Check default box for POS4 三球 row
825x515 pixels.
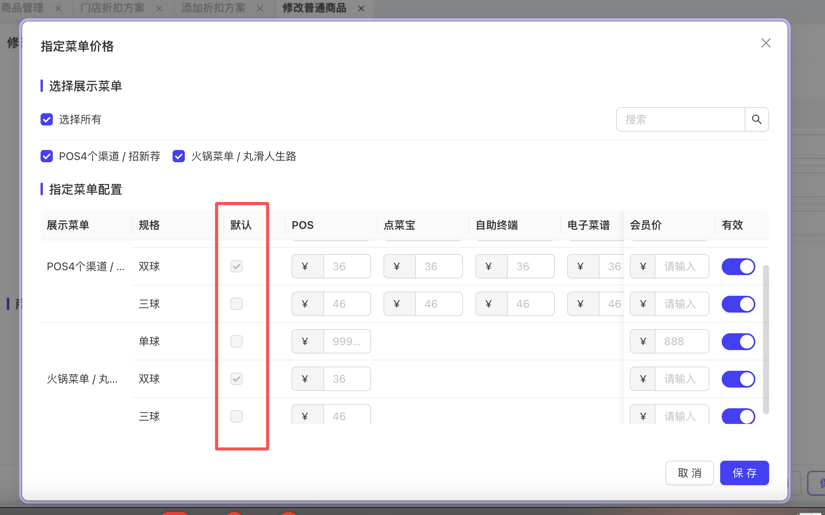236,304
